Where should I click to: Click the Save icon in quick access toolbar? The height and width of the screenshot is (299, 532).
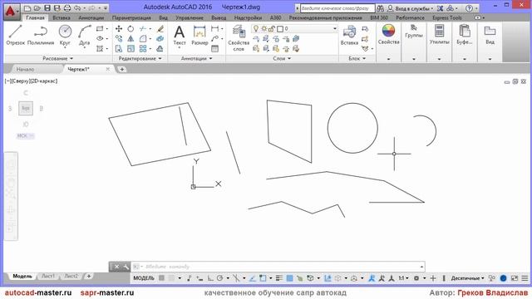tap(47, 7)
